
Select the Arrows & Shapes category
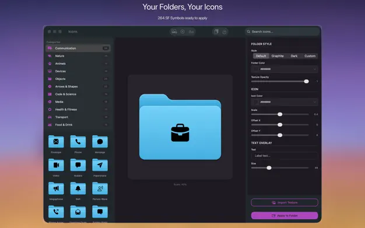pyautogui.click(x=78, y=86)
